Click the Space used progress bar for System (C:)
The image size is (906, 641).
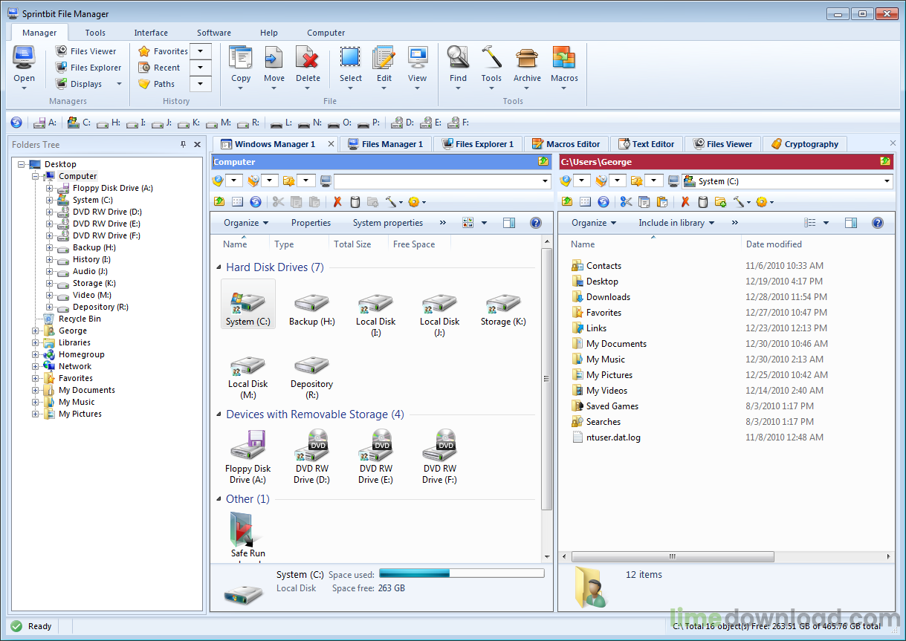click(461, 573)
